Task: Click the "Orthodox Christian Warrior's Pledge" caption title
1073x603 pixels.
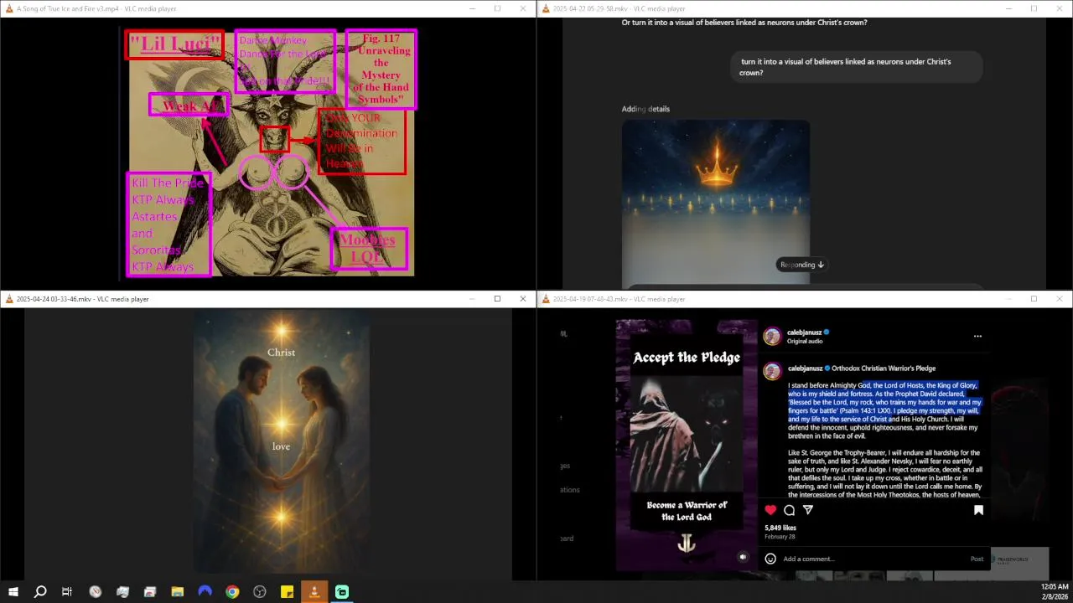Action: [884, 368]
